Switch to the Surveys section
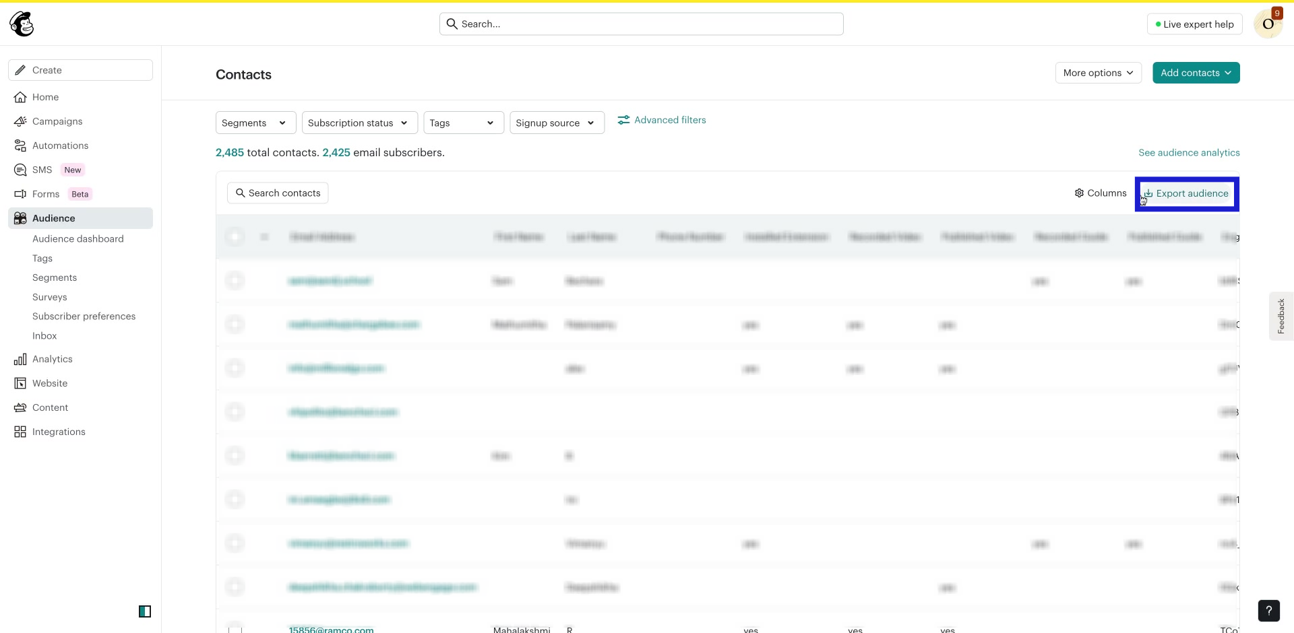 point(49,296)
